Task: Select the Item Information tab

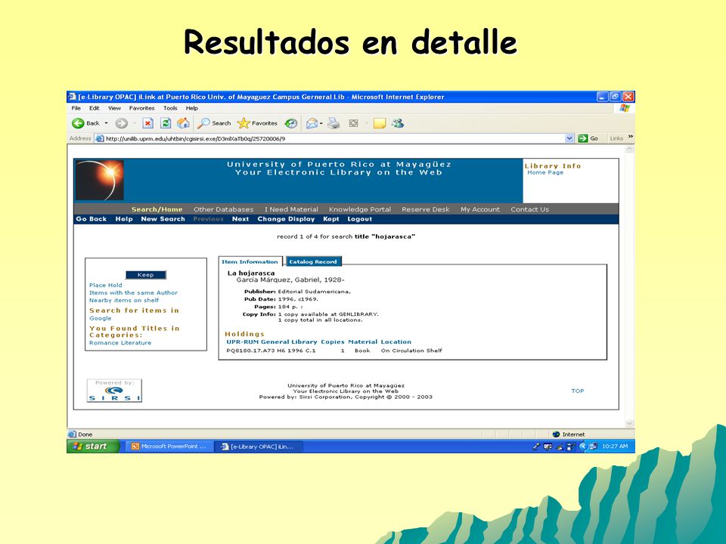Action: pyautogui.click(x=250, y=261)
